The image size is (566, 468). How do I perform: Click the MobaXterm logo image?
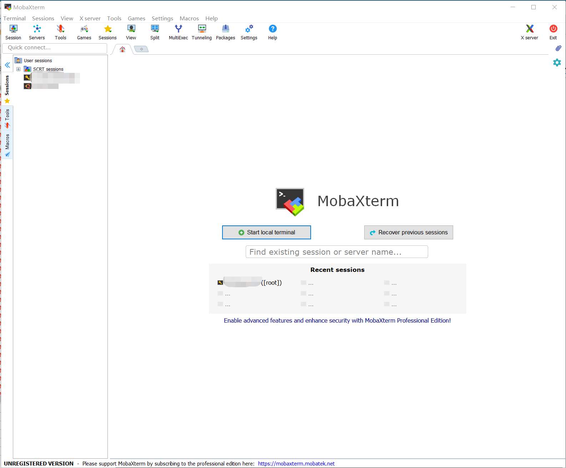click(290, 202)
